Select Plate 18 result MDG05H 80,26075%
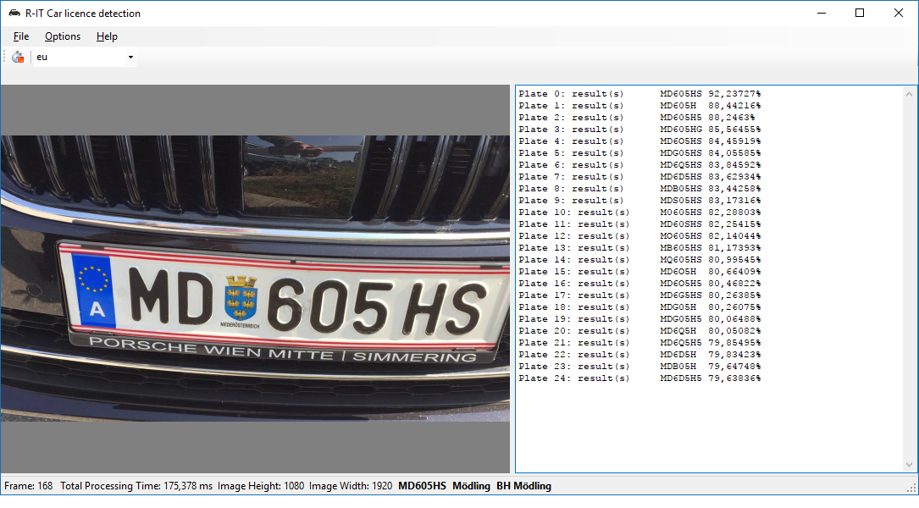 tap(639, 307)
